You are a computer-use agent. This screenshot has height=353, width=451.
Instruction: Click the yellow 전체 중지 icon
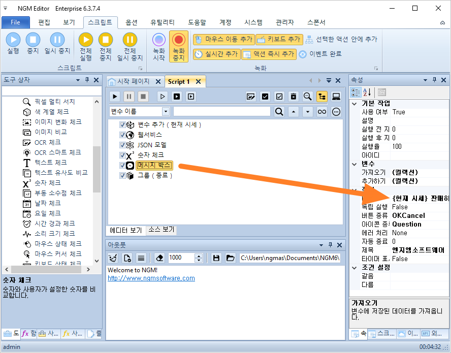pyautogui.click(x=105, y=40)
